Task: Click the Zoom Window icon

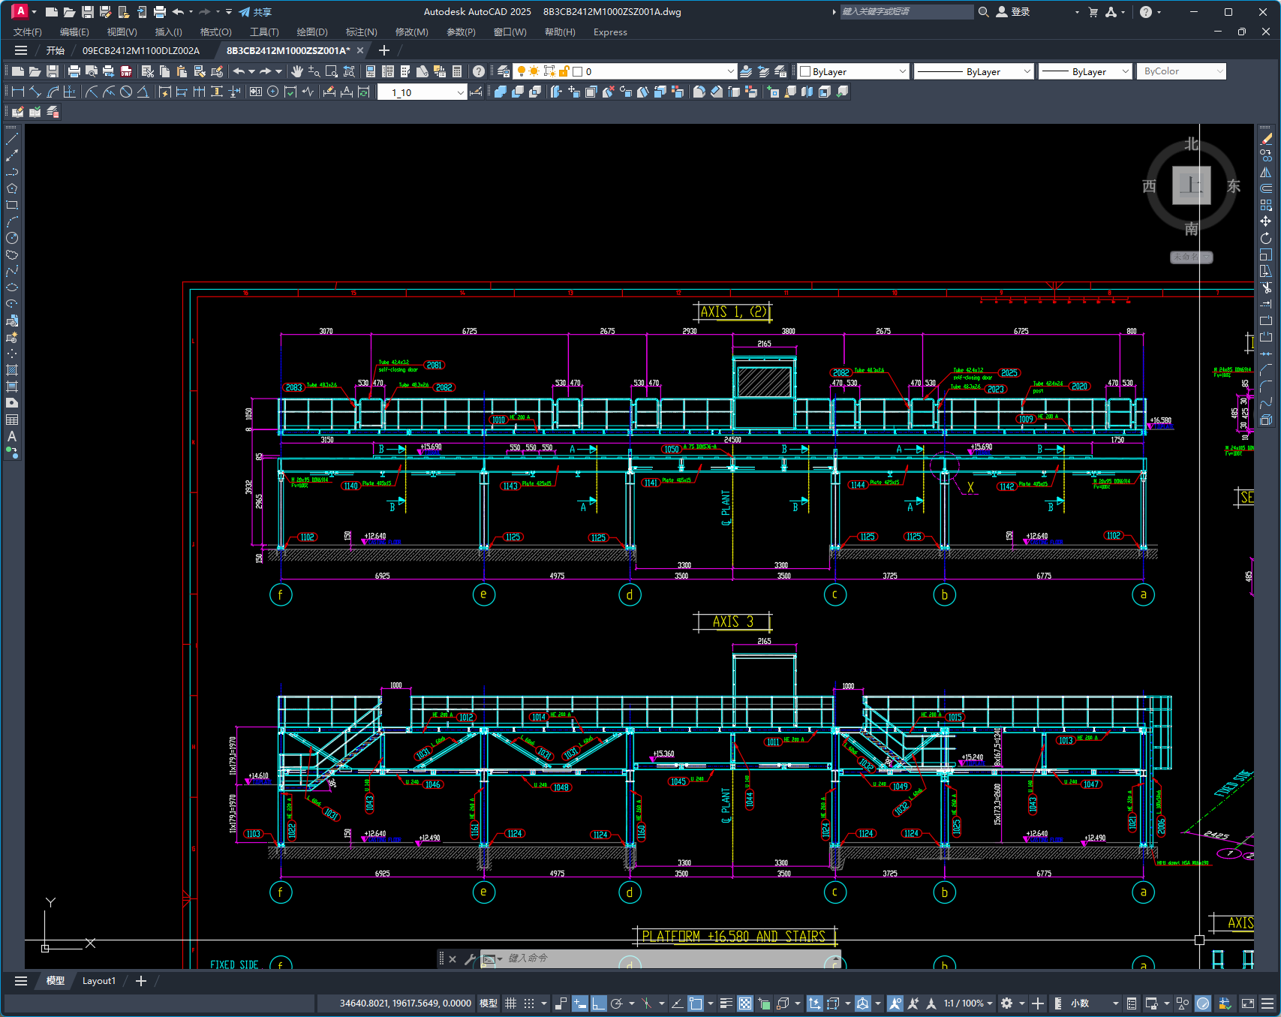Action: (x=331, y=71)
